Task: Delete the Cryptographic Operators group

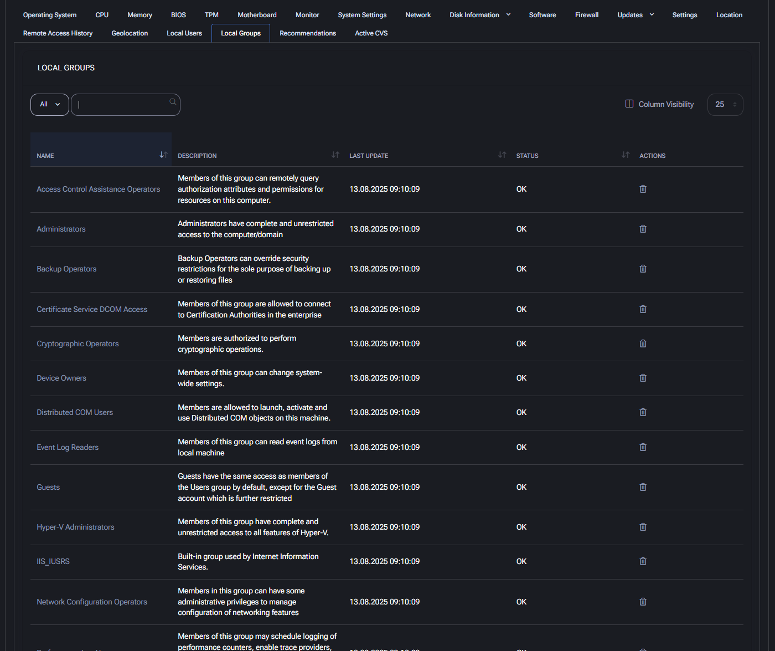Action: pyautogui.click(x=643, y=344)
